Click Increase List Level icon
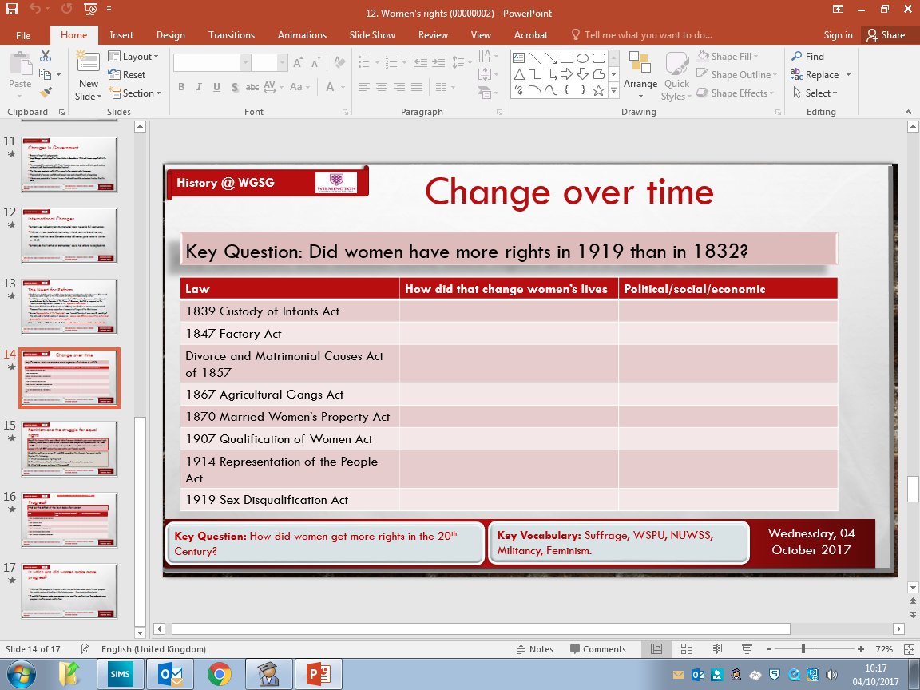Screen dimensions: 920x690 [x=438, y=61]
